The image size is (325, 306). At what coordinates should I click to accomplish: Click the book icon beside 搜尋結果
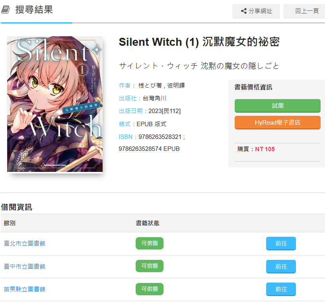tap(6, 10)
